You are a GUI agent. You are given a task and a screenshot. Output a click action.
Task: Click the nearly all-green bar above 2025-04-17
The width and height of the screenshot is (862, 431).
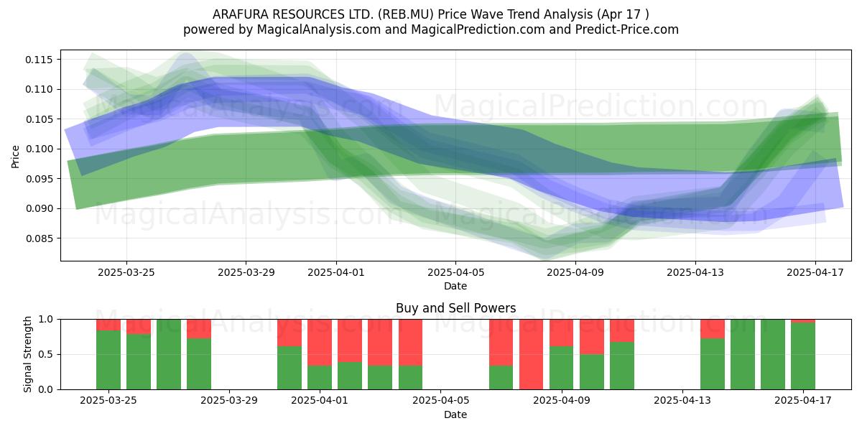[802, 354]
